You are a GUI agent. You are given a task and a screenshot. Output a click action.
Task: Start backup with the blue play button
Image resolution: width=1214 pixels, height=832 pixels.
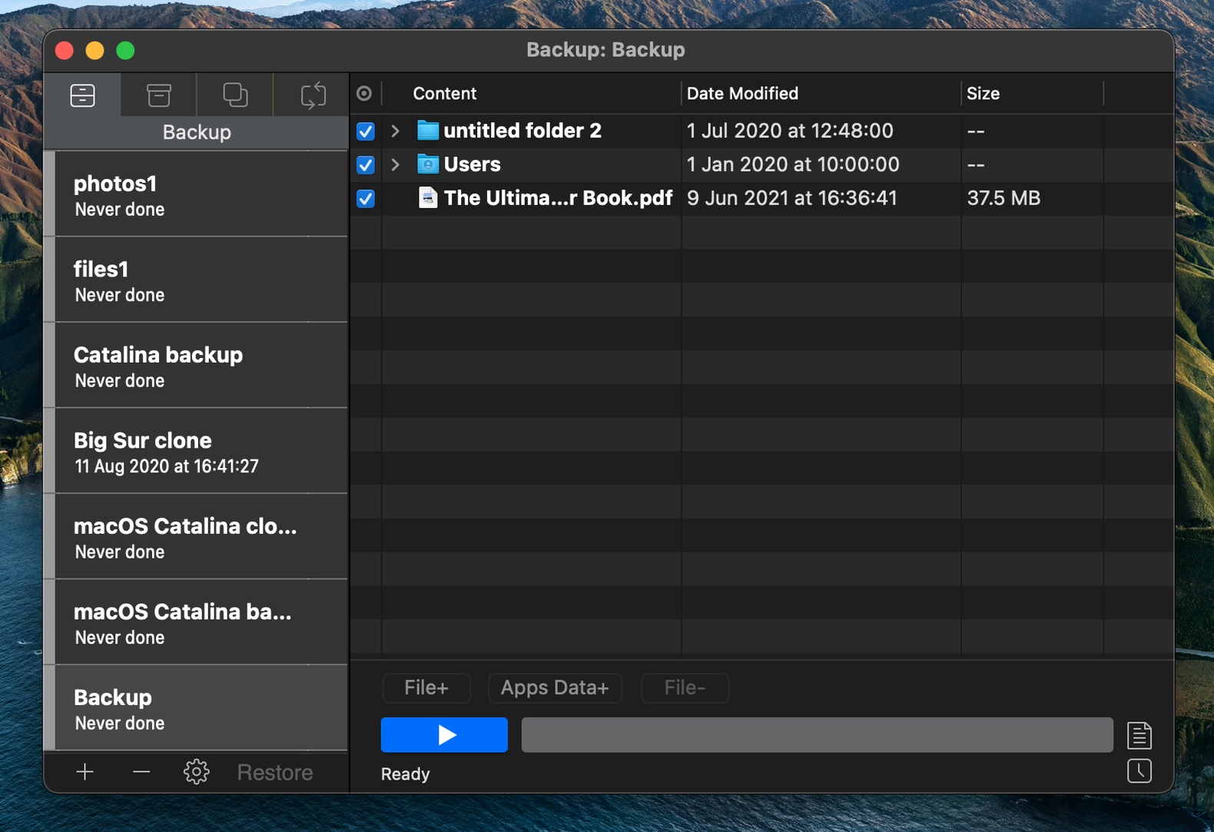pyautogui.click(x=444, y=735)
